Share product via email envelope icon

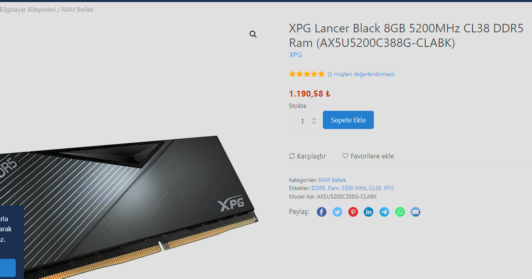415,212
